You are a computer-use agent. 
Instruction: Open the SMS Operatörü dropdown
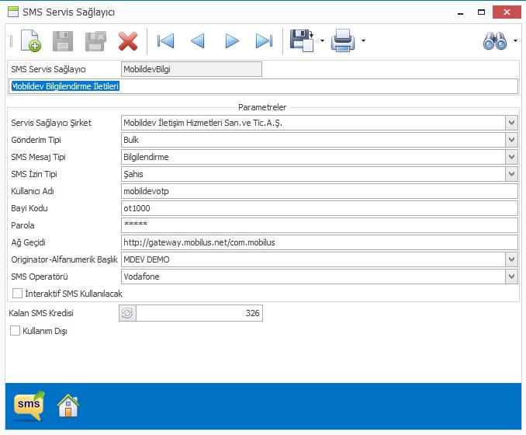click(x=511, y=277)
